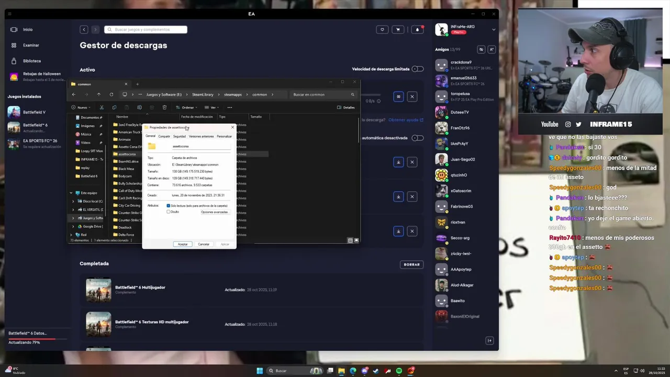This screenshot has width=670, height=377.
Task: Add a new Explorer tab
Action: pos(137,84)
